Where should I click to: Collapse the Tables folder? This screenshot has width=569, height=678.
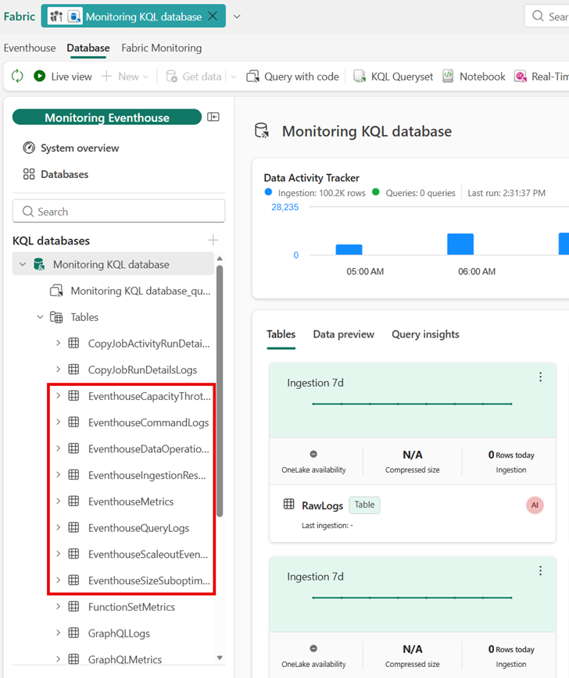point(40,317)
